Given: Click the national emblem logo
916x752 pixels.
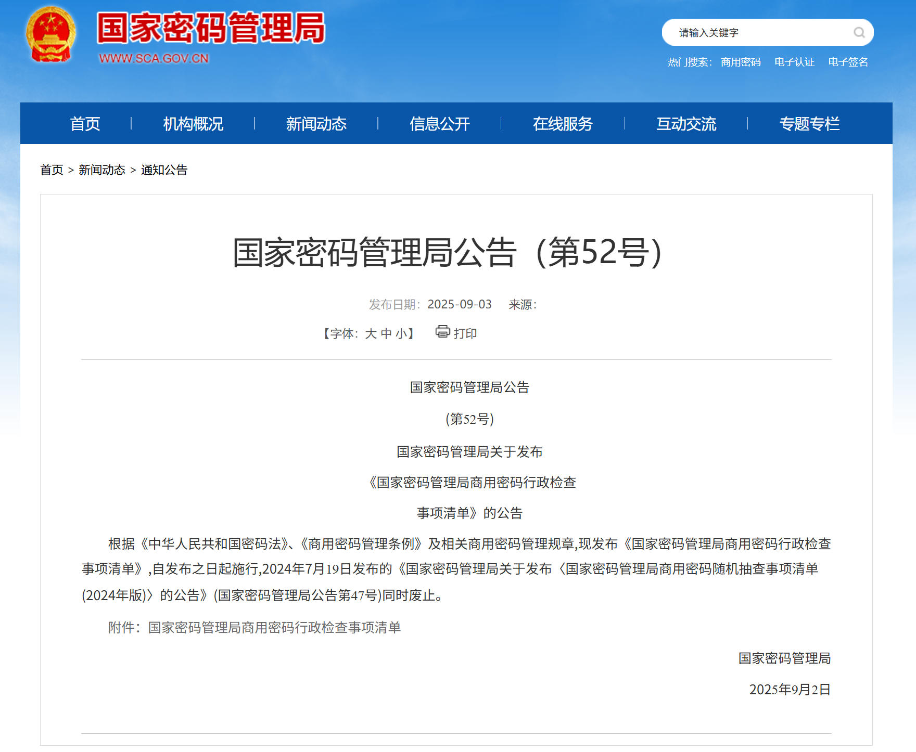Looking at the screenshot, I should pos(50,34).
